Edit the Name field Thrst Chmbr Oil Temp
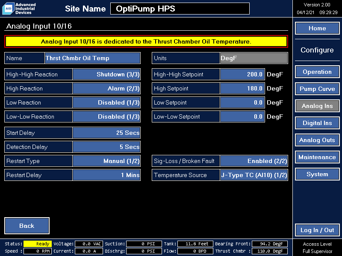 pos(92,58)
